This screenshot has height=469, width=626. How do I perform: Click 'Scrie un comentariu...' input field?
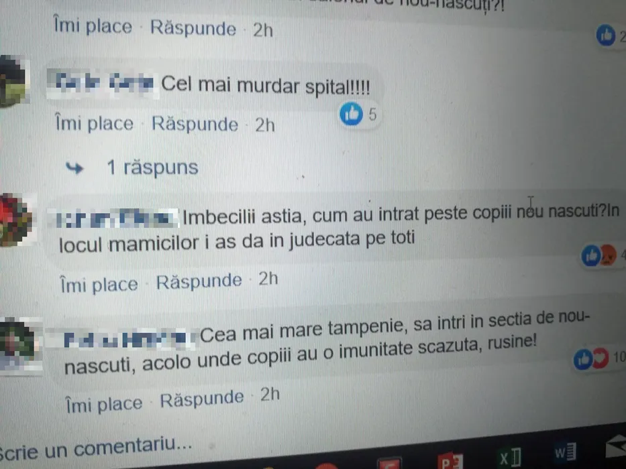click(x=96, y=448)
